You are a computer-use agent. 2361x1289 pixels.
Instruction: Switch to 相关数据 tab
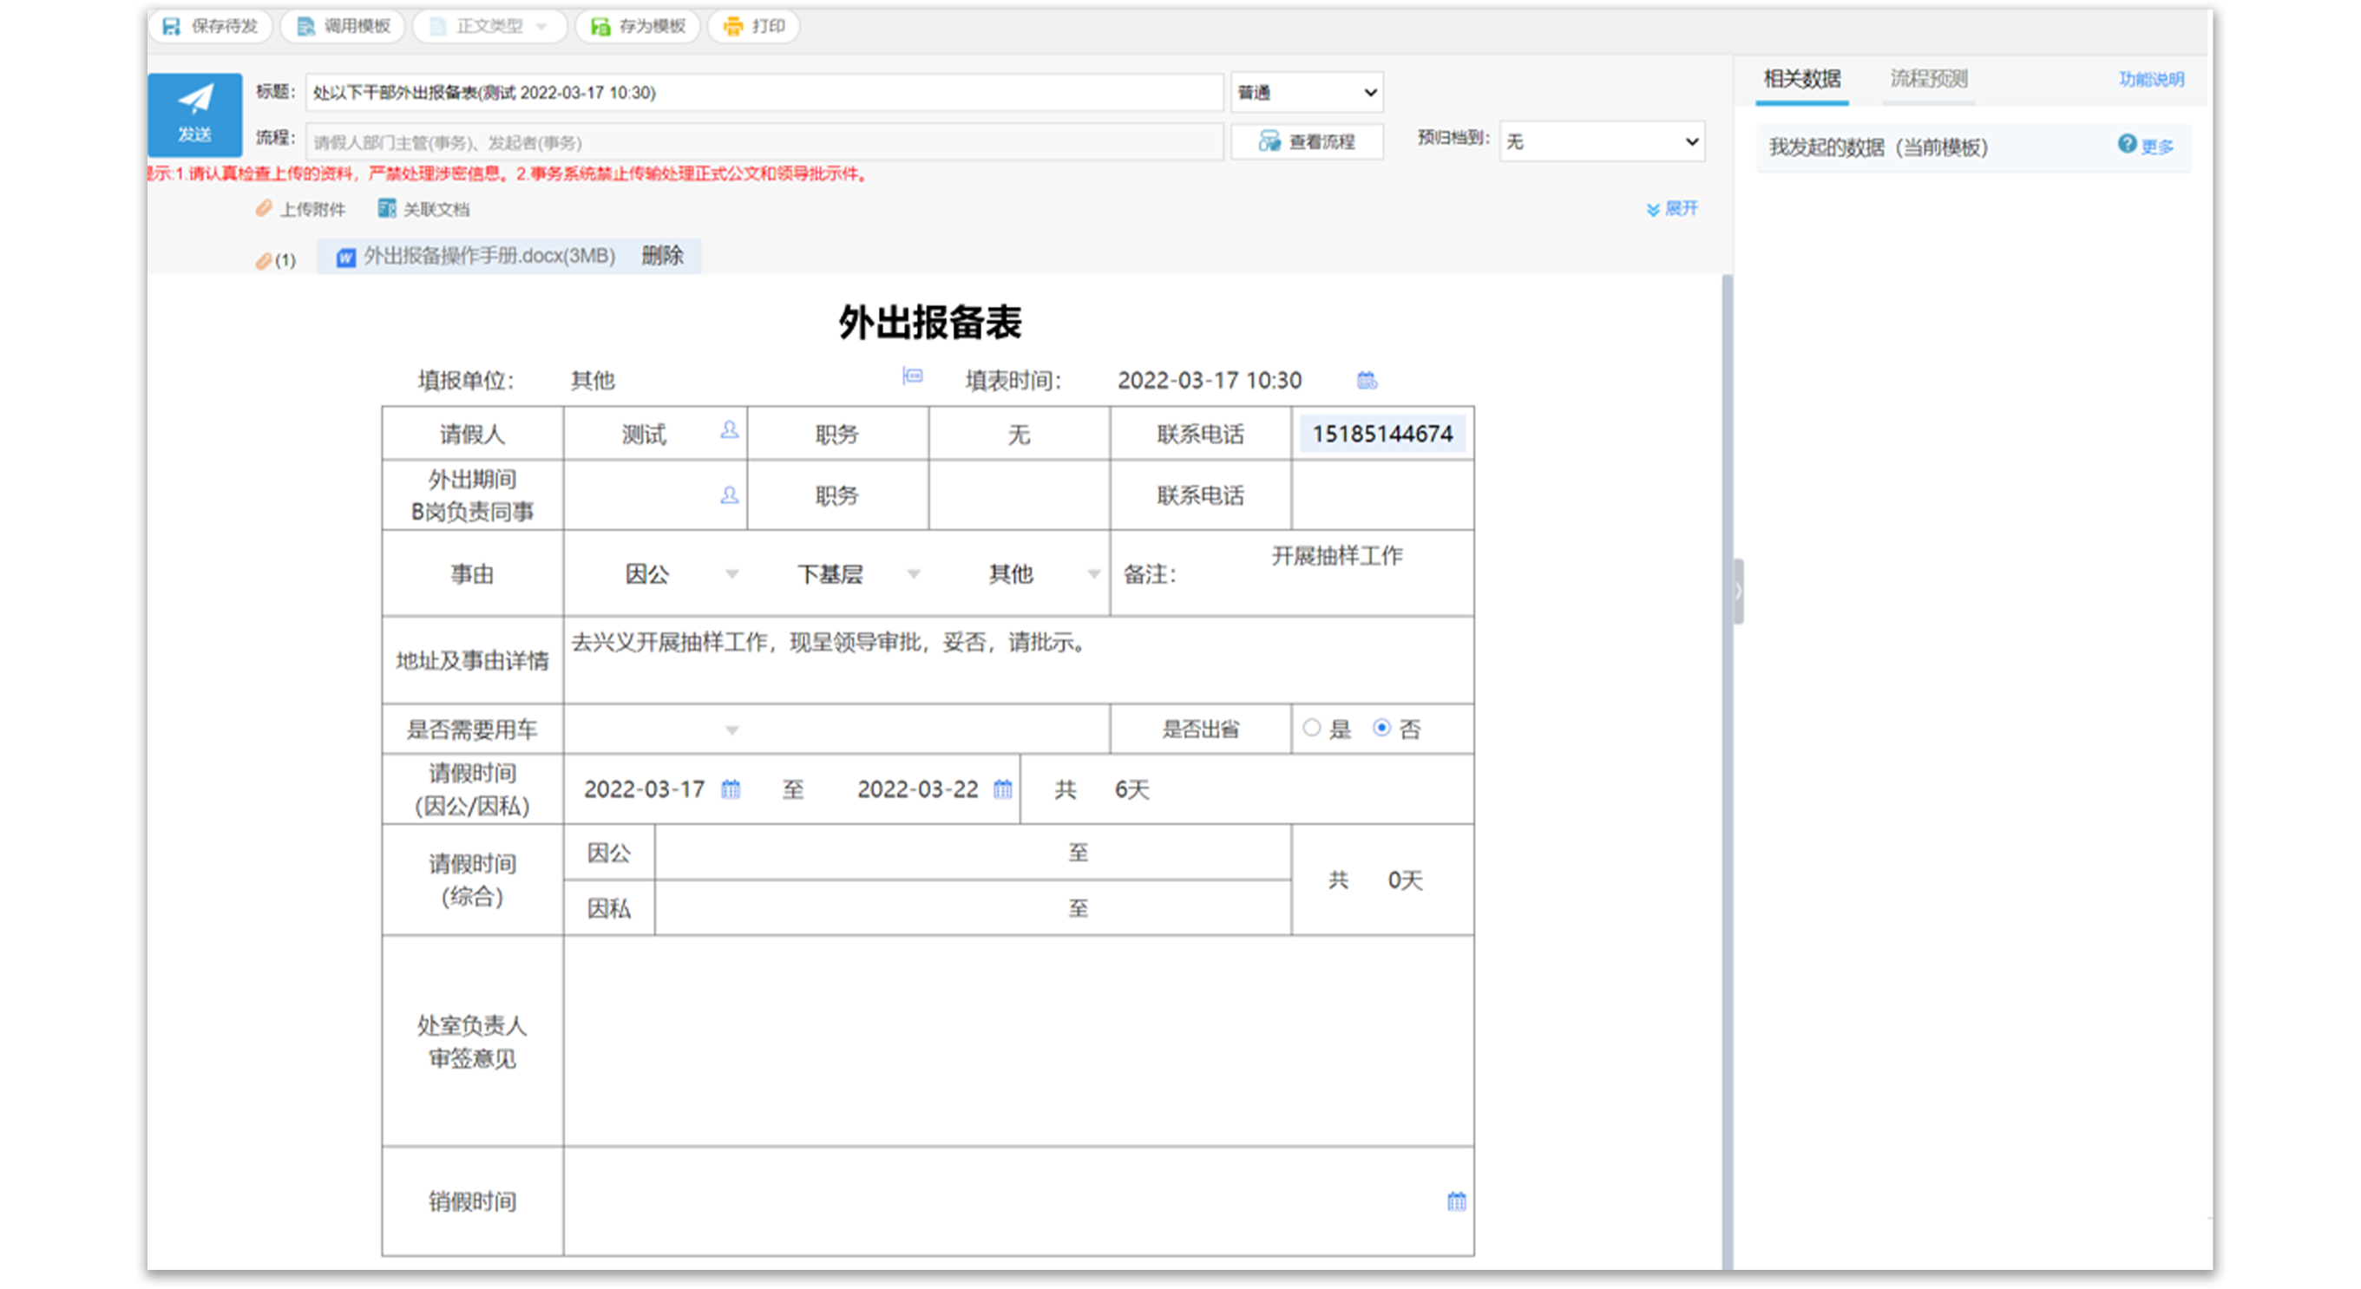1802,79
